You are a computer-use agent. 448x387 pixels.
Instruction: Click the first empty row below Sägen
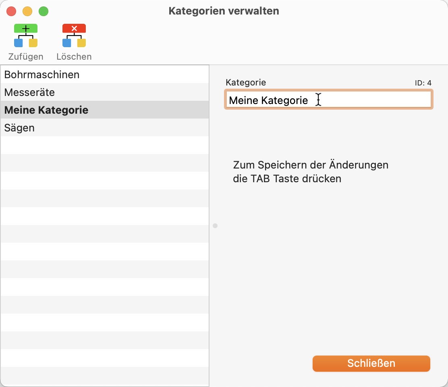(105, 145)
